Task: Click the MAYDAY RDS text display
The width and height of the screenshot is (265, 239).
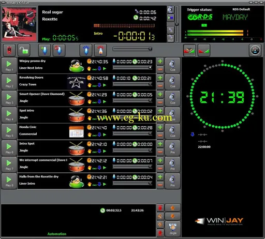Action: pyautogui.click(x=235, y=17)
